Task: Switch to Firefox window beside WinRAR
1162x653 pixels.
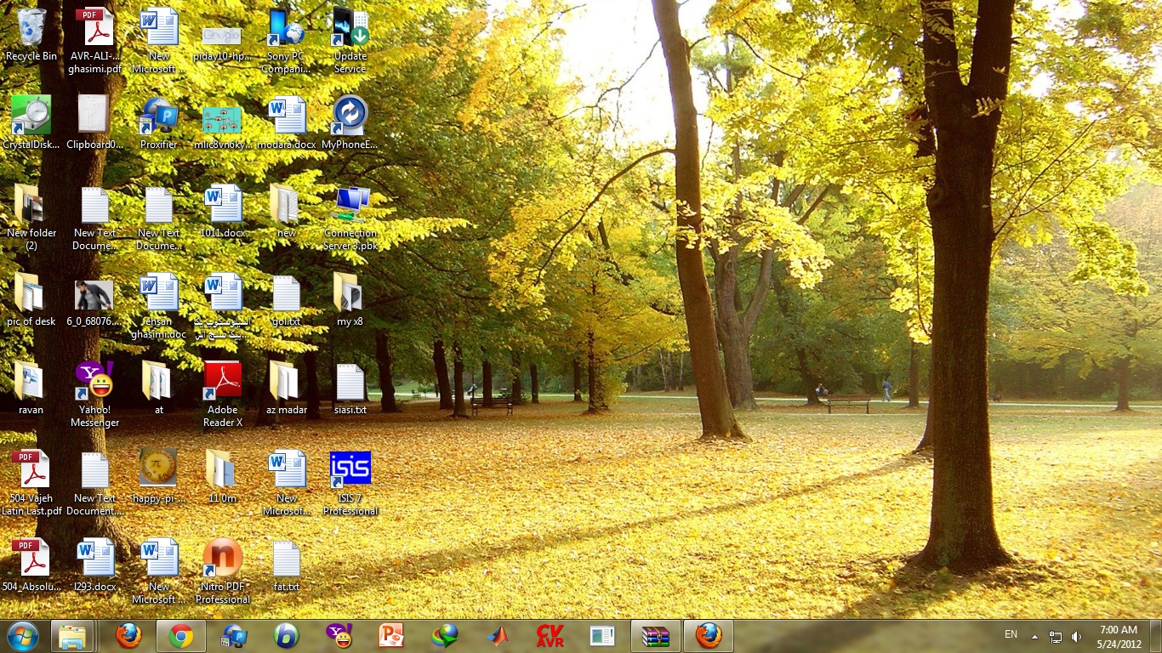Action: tap(709, 636)
